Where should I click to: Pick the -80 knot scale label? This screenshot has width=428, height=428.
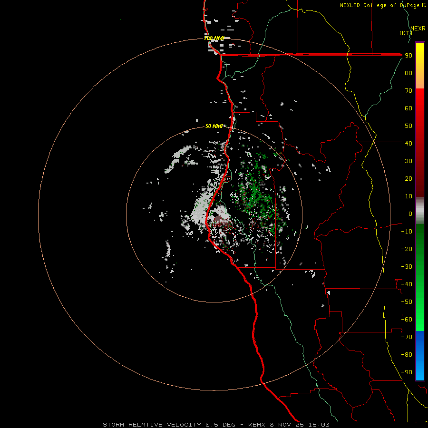[x=407, y=355]
